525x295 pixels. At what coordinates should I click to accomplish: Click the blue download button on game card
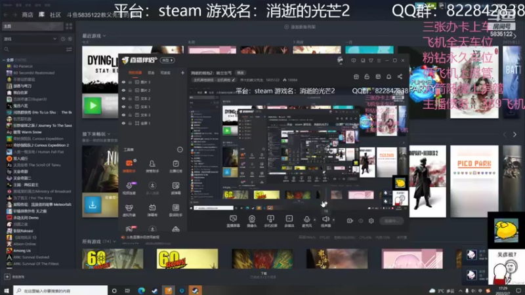pos(93,205)
